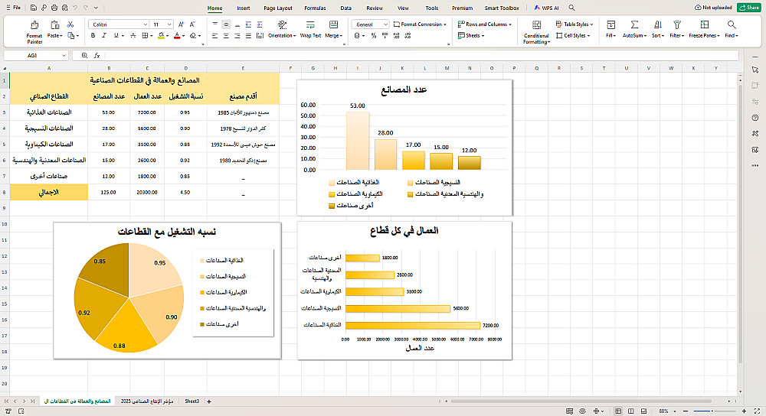Click into the formula bar input

pyautogui.click(x=420, y=56)
